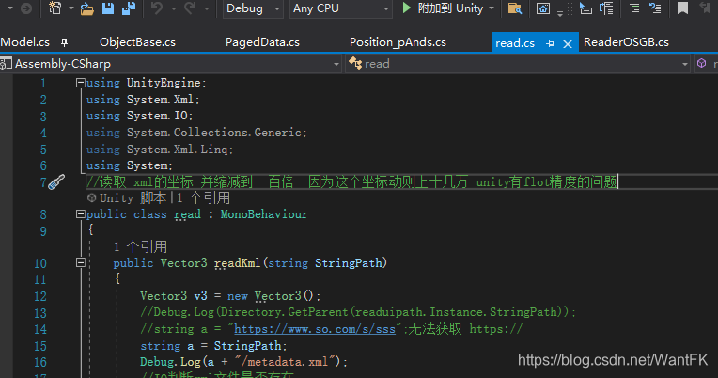The width and height of the screenshot is (718, 378).
Task: Click the Debug.Log call on line 16
Action: pos(170,362)
